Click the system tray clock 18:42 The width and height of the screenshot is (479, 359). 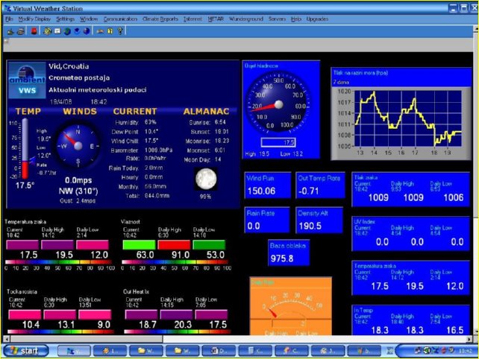[466, 351]
